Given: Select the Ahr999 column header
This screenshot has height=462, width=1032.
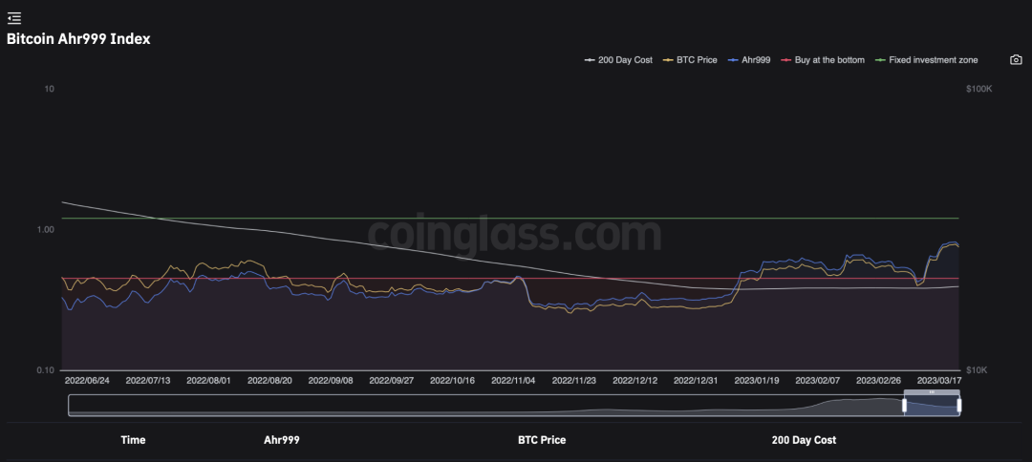Looking at the screenshot, I should pyautogui.click(x=281, y=440).
